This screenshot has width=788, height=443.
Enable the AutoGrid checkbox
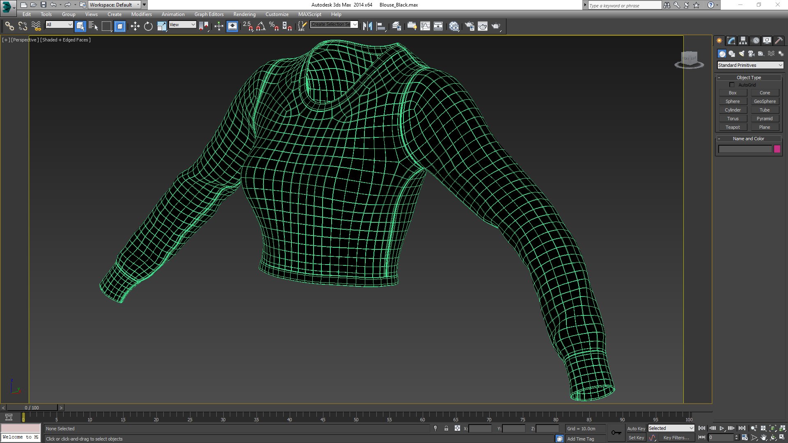[732, 85]
